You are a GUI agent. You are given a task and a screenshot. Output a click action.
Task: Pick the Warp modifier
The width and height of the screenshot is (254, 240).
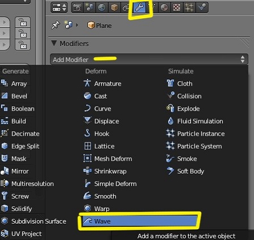[x=97, y=209]
